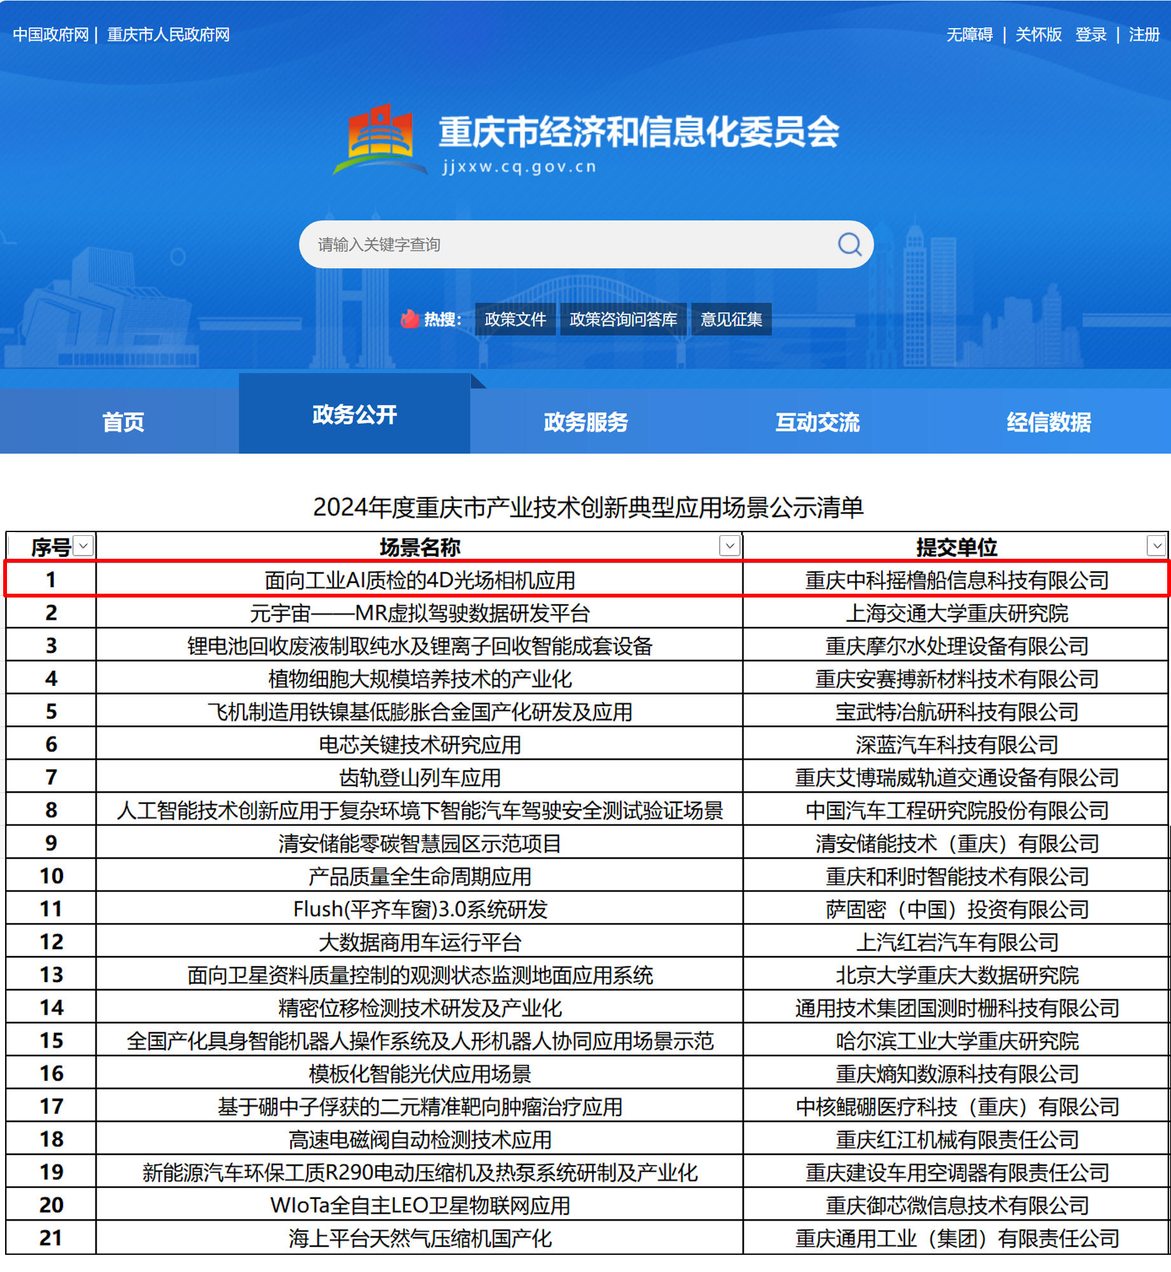This screenshot has height=1272, width=1171.
Task: Select cell 大数据商用车运行平台
Action: coord(420,942)
